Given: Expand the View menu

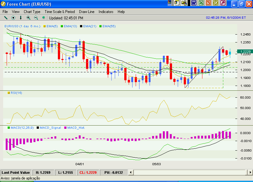Looking at the screenshot, I should click(x=15, y=12).
